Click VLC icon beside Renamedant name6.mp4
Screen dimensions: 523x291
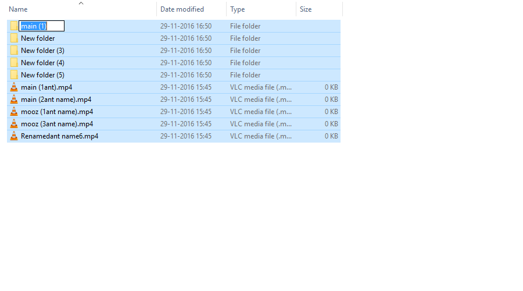(14, 136)
